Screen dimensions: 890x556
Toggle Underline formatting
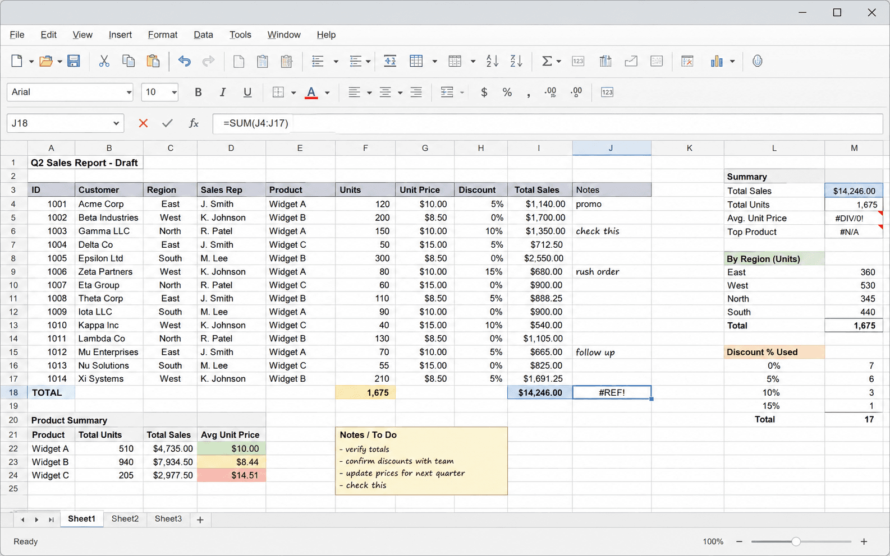click(247, 92)
